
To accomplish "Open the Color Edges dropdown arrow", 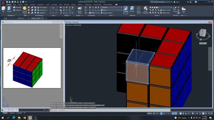I will pos(47,7).
